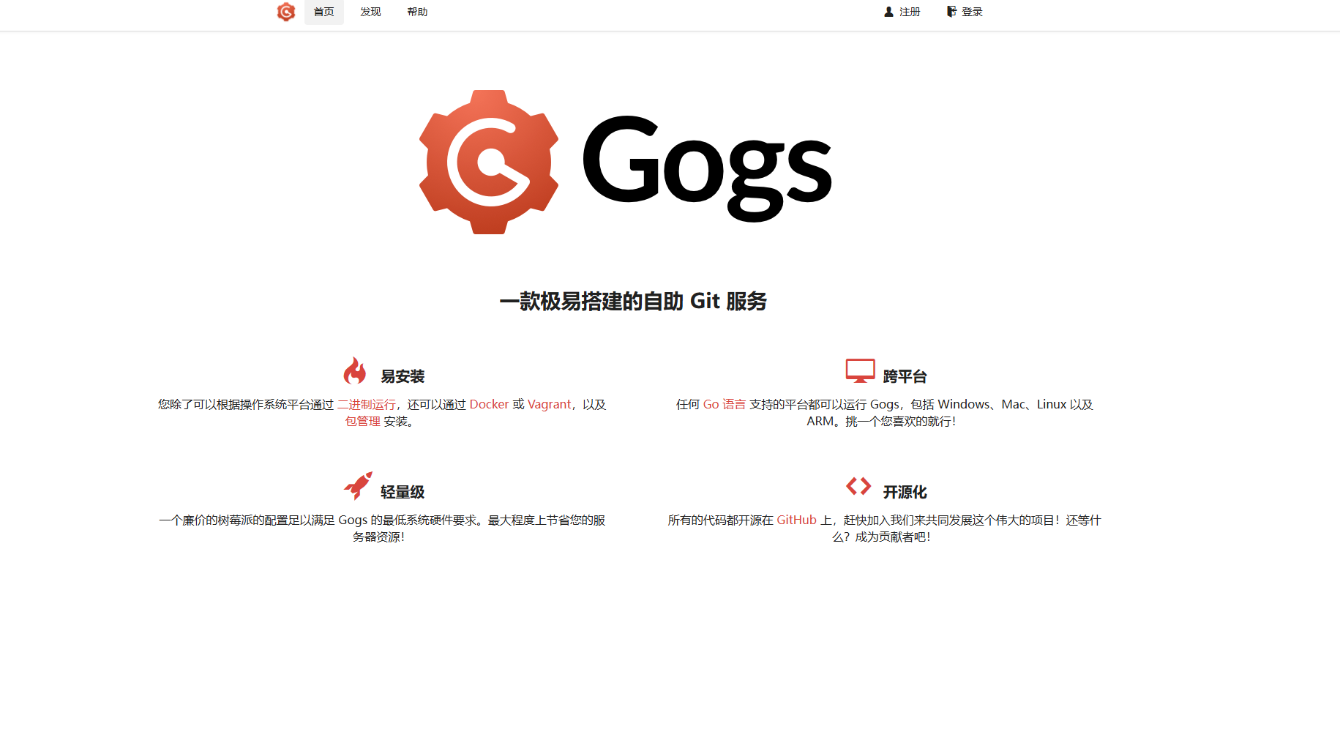Click the 一款极易搭建的自助 Git 服务 tagline

click(x=633, y=301)
